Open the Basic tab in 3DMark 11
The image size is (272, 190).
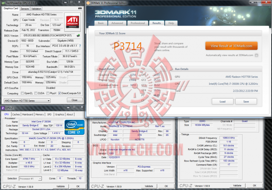point(101,23)
